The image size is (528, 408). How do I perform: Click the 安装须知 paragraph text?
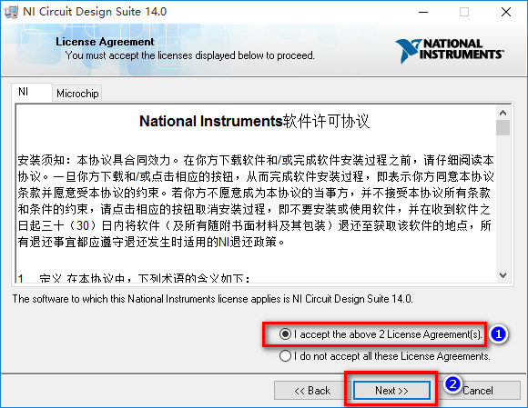click(256, 201)
